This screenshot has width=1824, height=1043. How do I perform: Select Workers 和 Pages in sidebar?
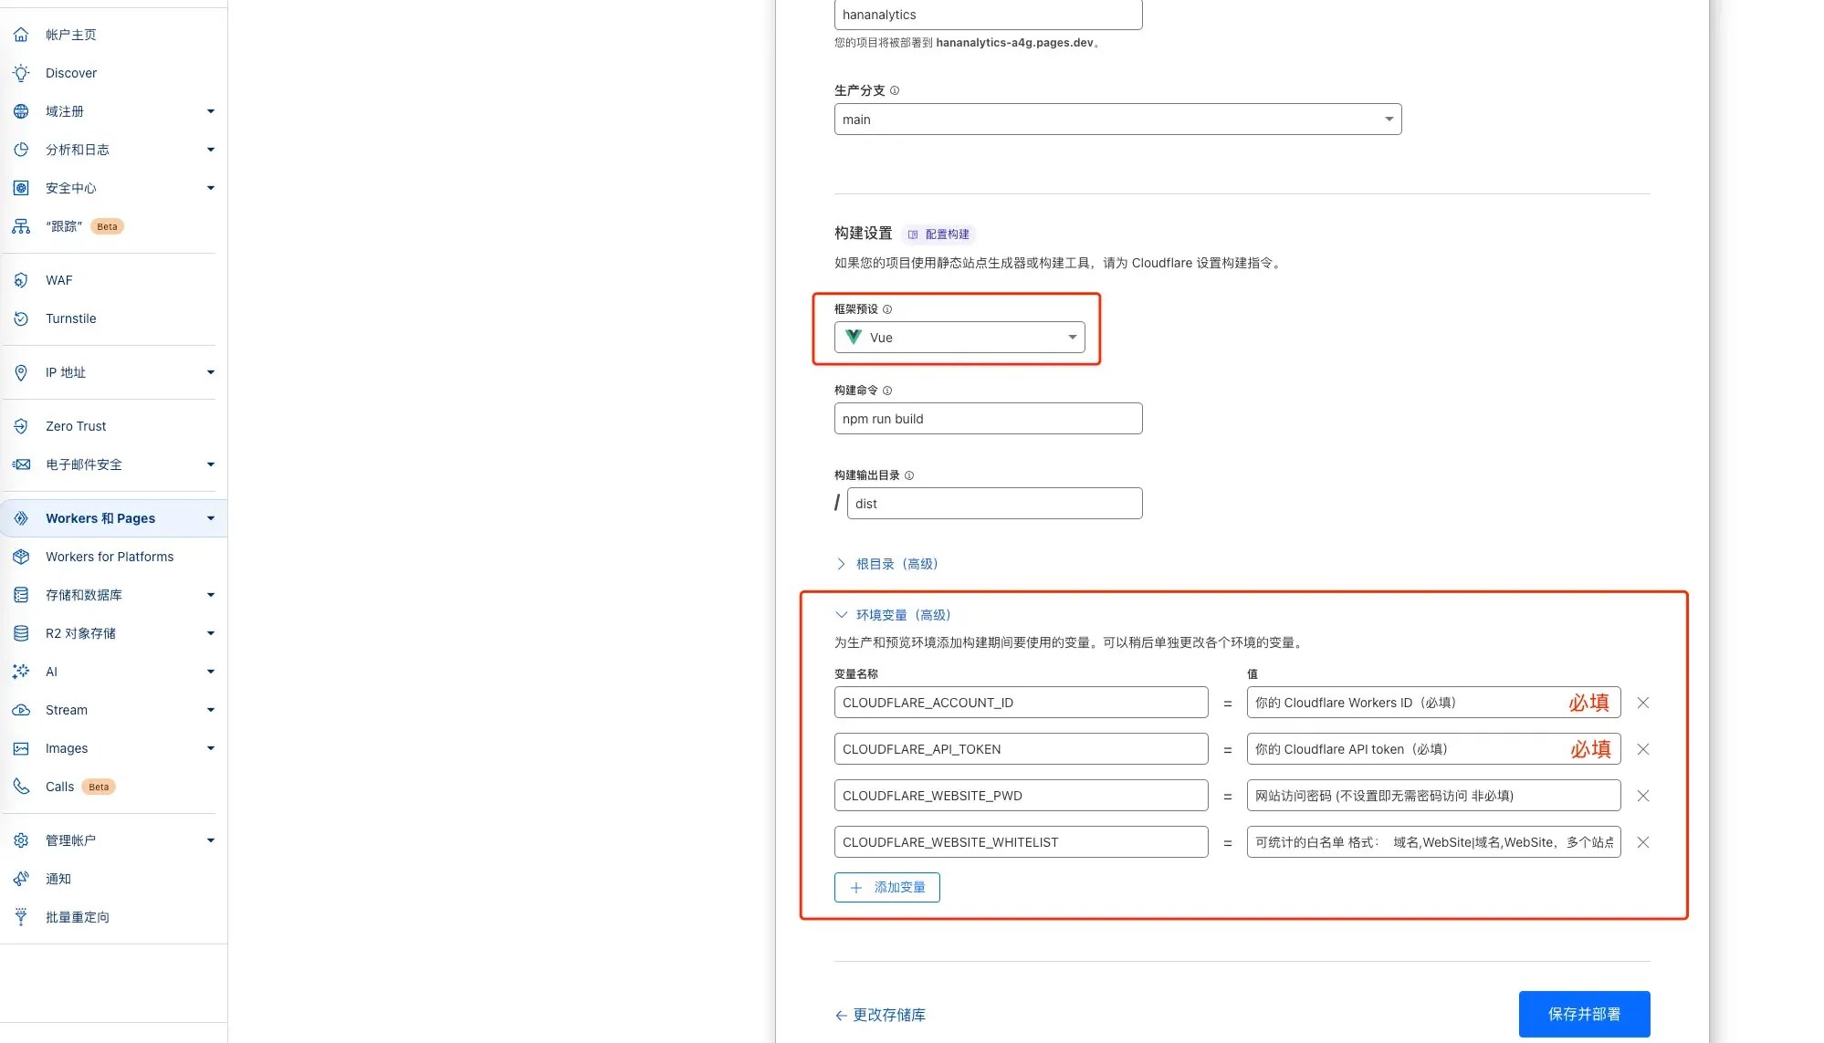pyautogui.click(x=100, y=518)
